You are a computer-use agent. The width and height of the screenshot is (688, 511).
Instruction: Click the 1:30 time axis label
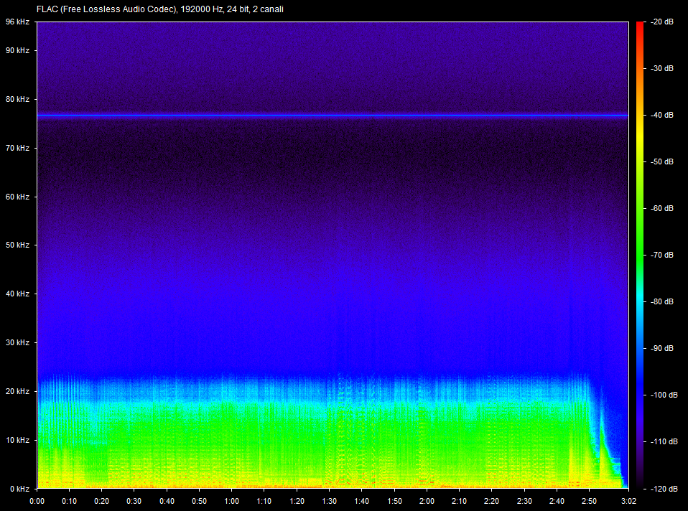[330, 501]
